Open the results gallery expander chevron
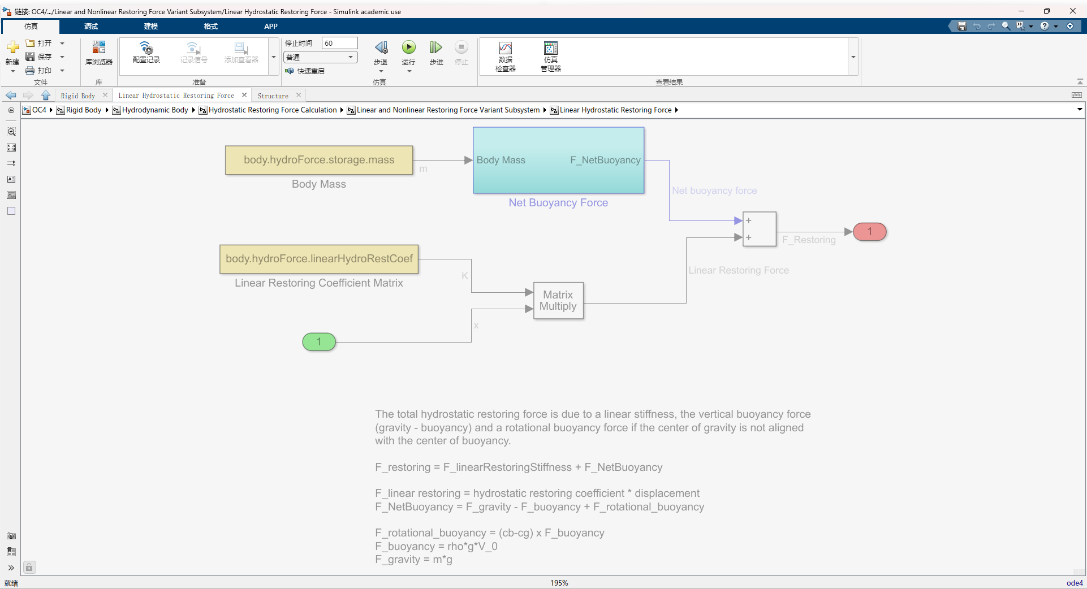The width and height of the screenshot is (1087, 589). tap(852, 57)
